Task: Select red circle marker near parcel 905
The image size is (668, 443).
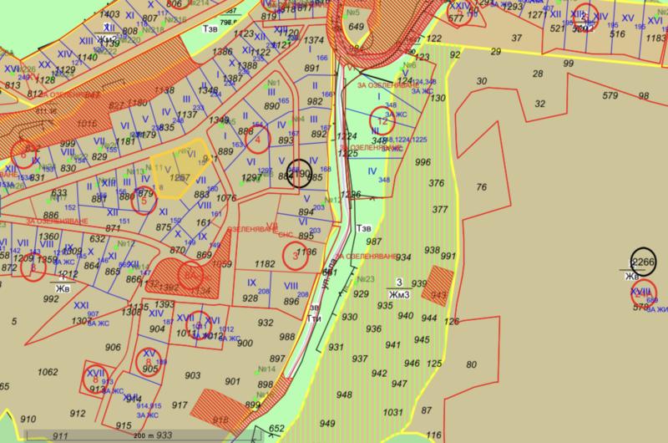Action: [148, 360]
